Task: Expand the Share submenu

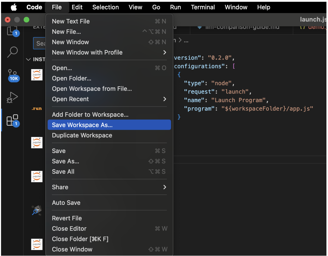Action: [109, 187]
